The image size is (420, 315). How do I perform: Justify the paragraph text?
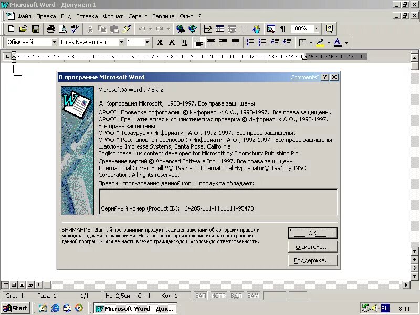click(235, 43)
